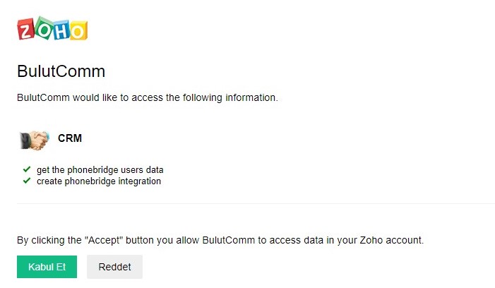Click the green O block in Zoho logo
Viewport: 495px width, 288px height.
(x=43, y=28)
